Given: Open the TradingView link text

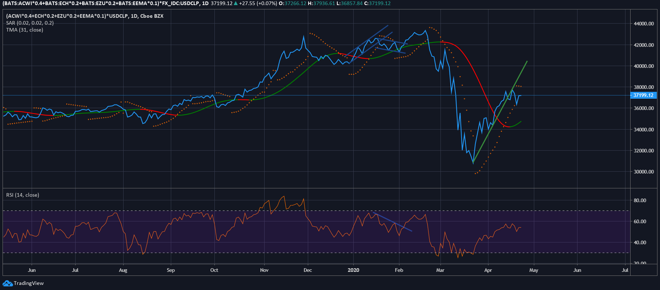Looking at the screenshot, I should (29, 283).
